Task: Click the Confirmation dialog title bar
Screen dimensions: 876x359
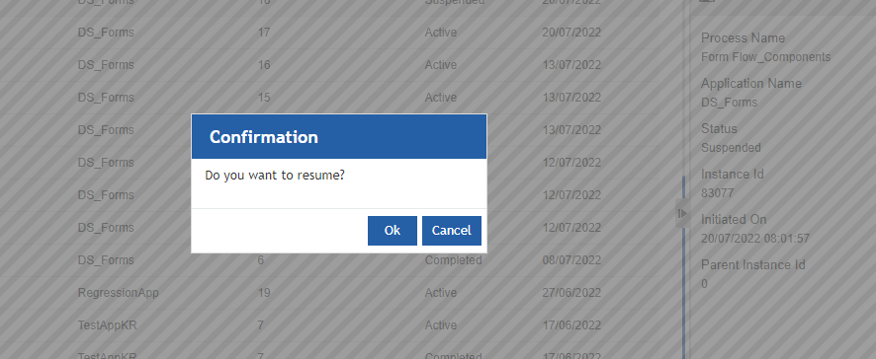Action: pyautogui.click(x=339, y=136)
